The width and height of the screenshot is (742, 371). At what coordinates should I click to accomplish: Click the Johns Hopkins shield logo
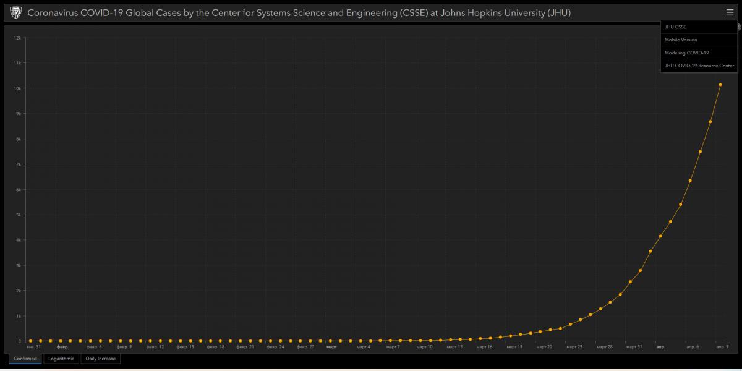[15, 12]
